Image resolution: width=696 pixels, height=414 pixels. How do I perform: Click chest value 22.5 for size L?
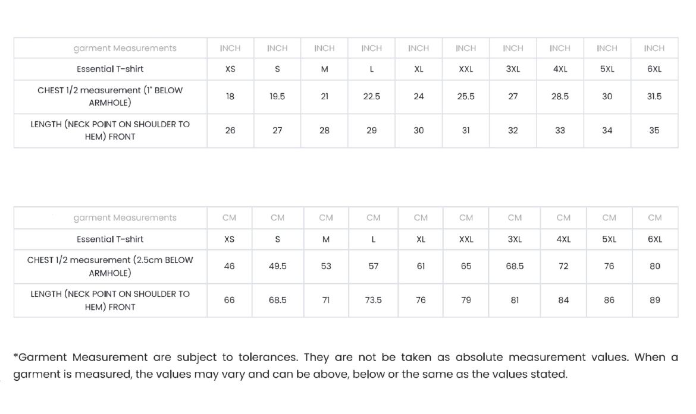[x=372, y=97]
